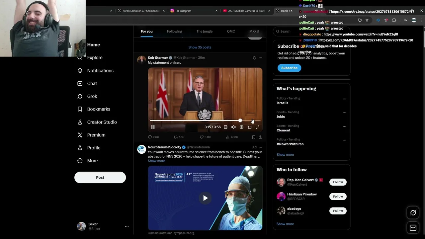
Task: Expand the More menu in sidebar
Action: point(88,161)
